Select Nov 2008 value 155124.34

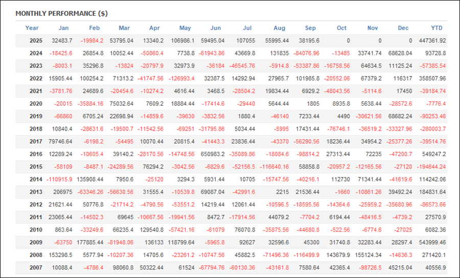coord(367,255)
